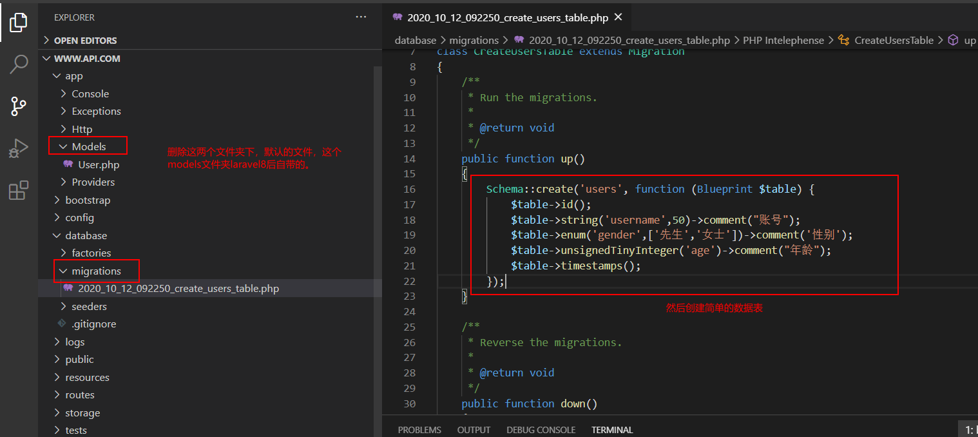Expand the routes folder
Image resolution: width=978 pixels, height=437 pixels.
57,394
